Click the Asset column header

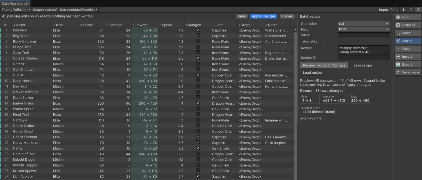[x=32, y=25]
